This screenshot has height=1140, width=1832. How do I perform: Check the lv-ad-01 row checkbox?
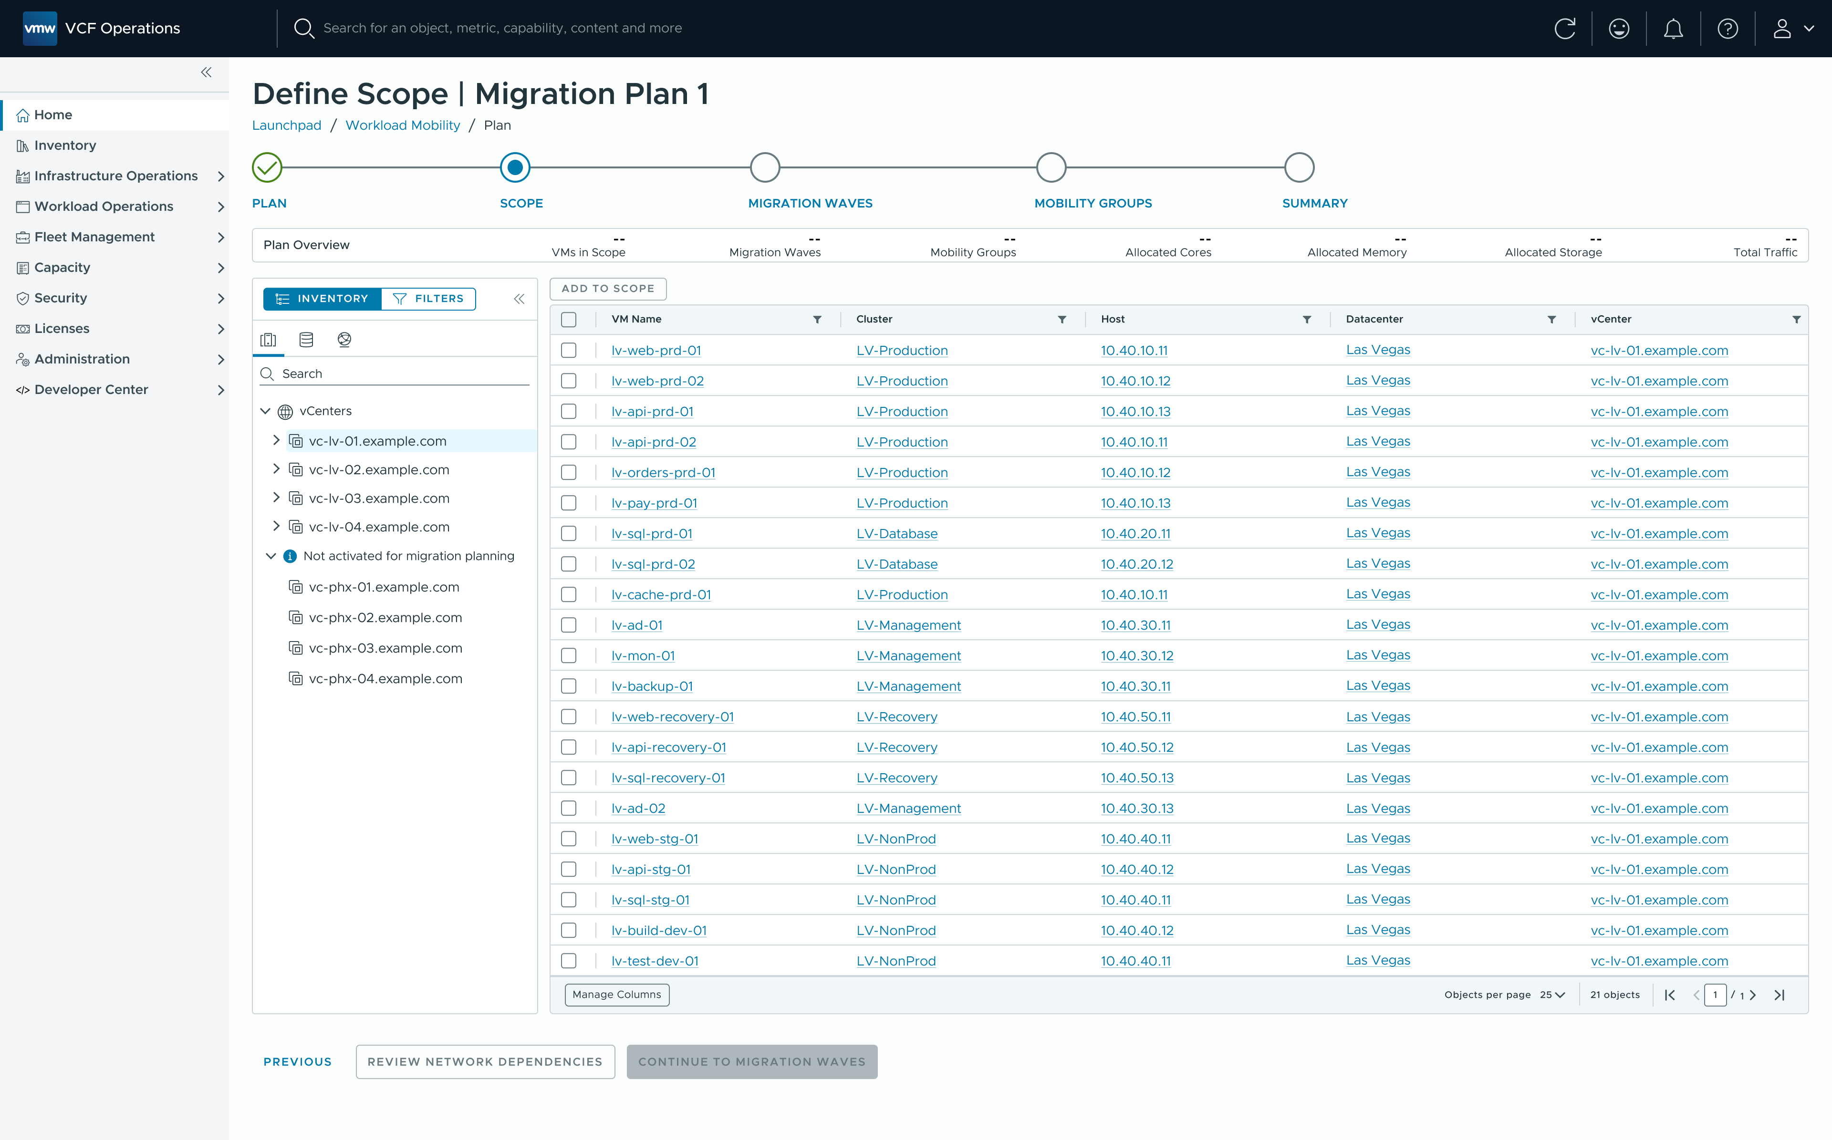569,625
